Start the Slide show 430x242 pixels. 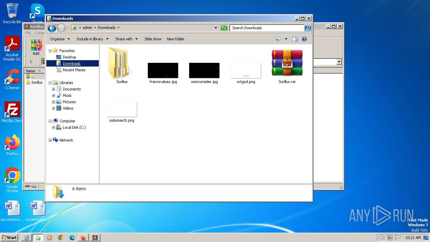coord(153,39)
